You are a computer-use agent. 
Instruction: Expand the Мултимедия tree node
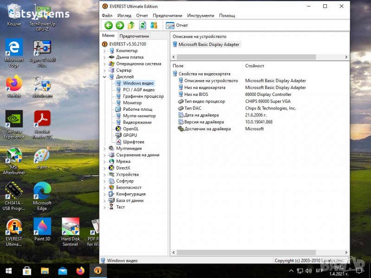105,149
